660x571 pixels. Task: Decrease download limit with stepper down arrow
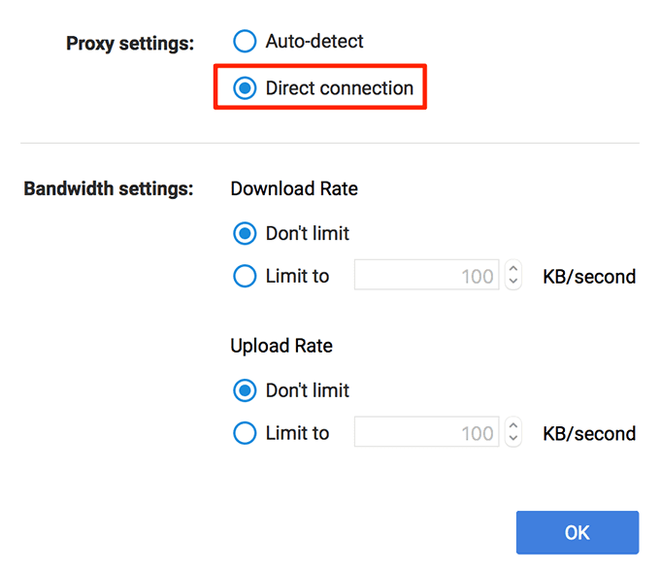(x=513, y=284)
